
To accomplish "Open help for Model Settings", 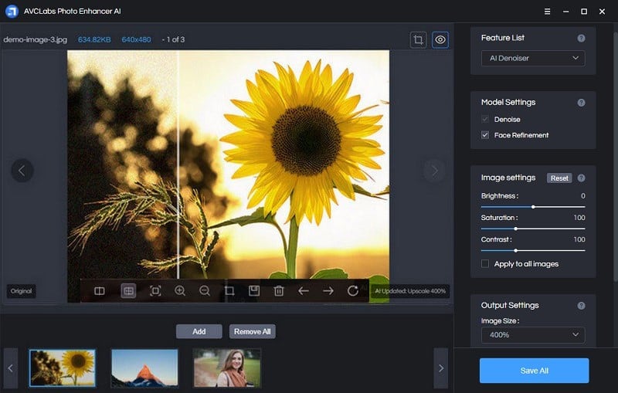I will (581, 103).
